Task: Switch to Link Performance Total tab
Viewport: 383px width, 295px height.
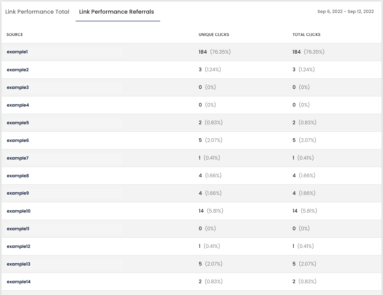Action: [x=37, y=12]
